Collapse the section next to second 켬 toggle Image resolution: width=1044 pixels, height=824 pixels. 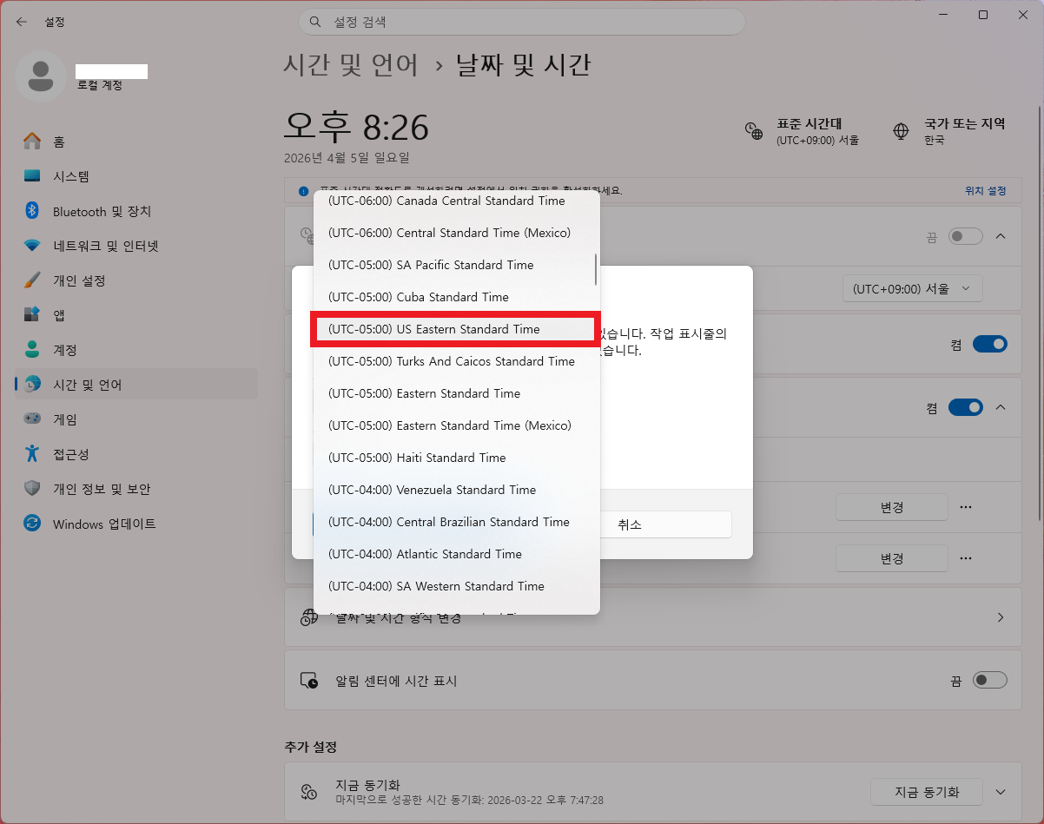(x=1000, y=407)
